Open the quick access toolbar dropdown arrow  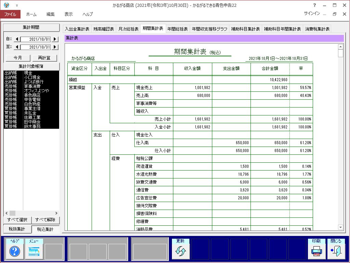tap(17, 5)
